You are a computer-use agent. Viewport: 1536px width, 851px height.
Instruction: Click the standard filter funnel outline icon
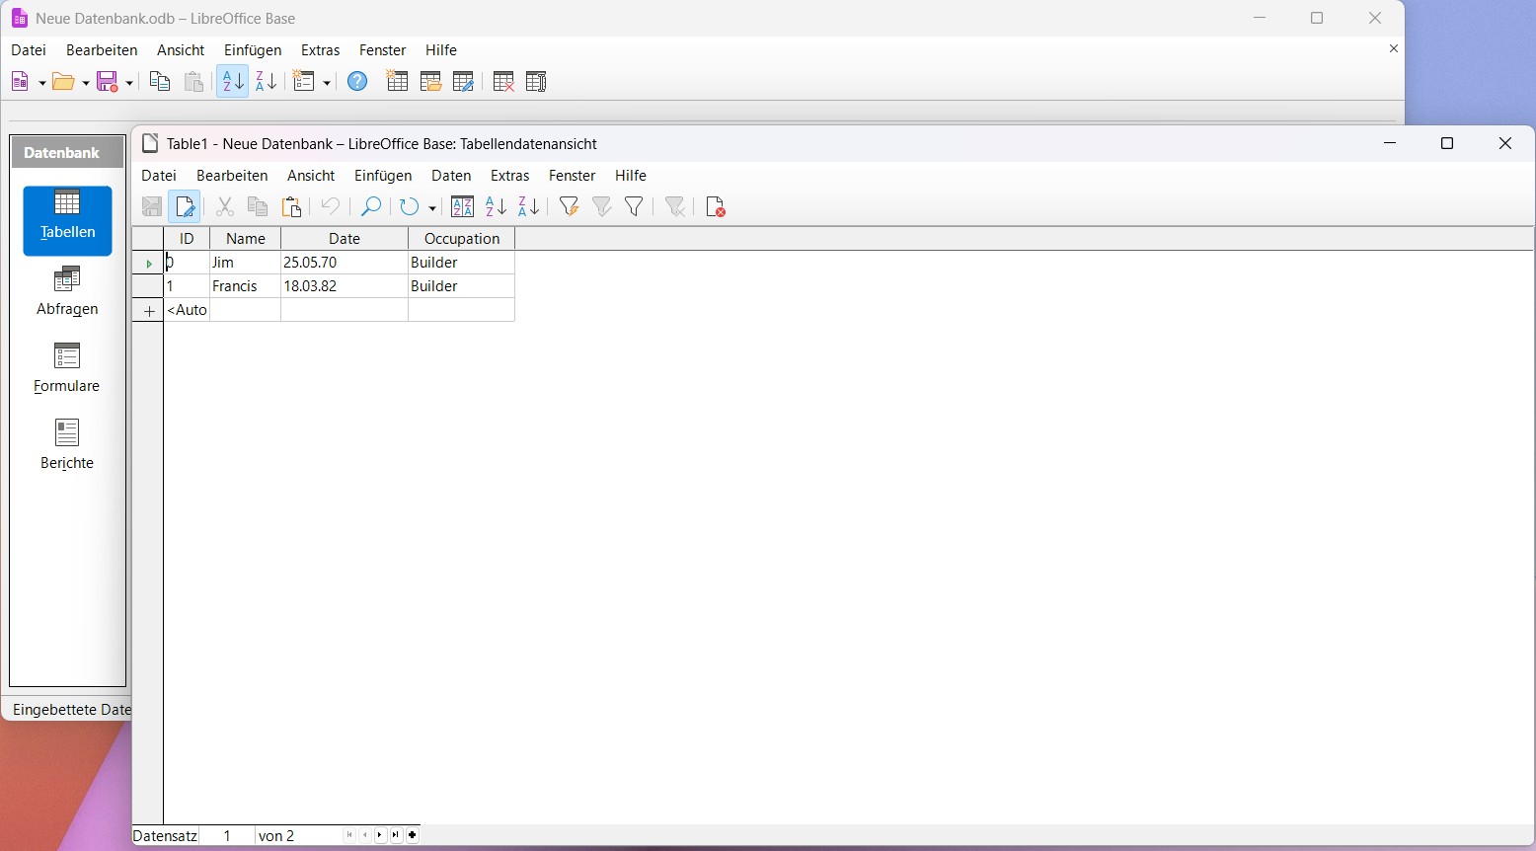click(x=635, y=206)
